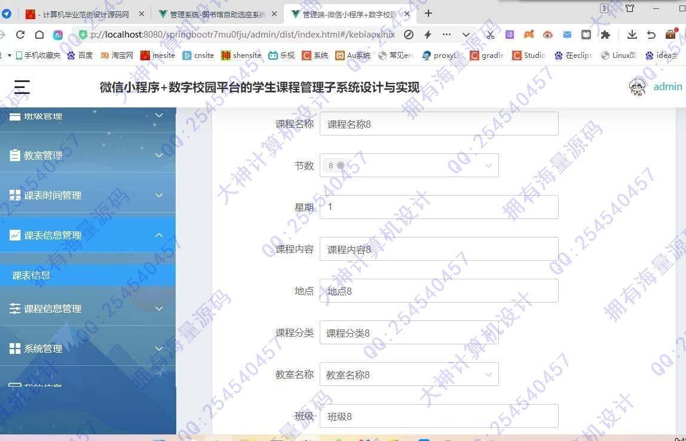This screenshot has width=686, height=441.
Task: Close the 管理端-微信小程序 tab
Action: [x=407, y=14]
